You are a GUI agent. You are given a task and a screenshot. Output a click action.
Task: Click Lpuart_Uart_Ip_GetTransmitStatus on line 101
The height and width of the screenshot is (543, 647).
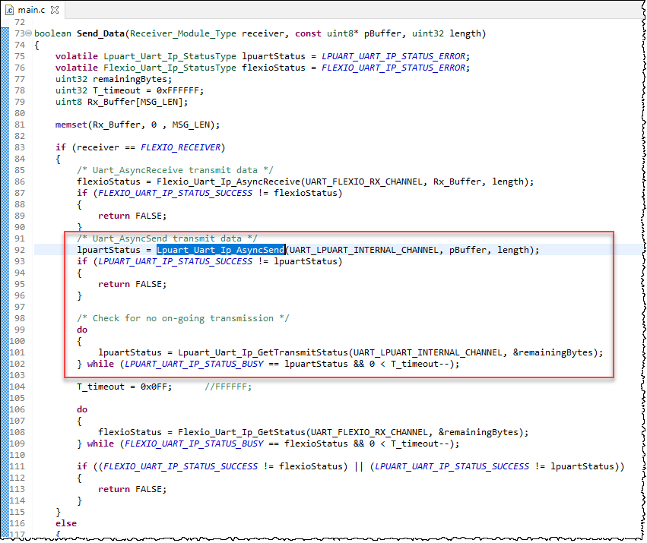263,352
